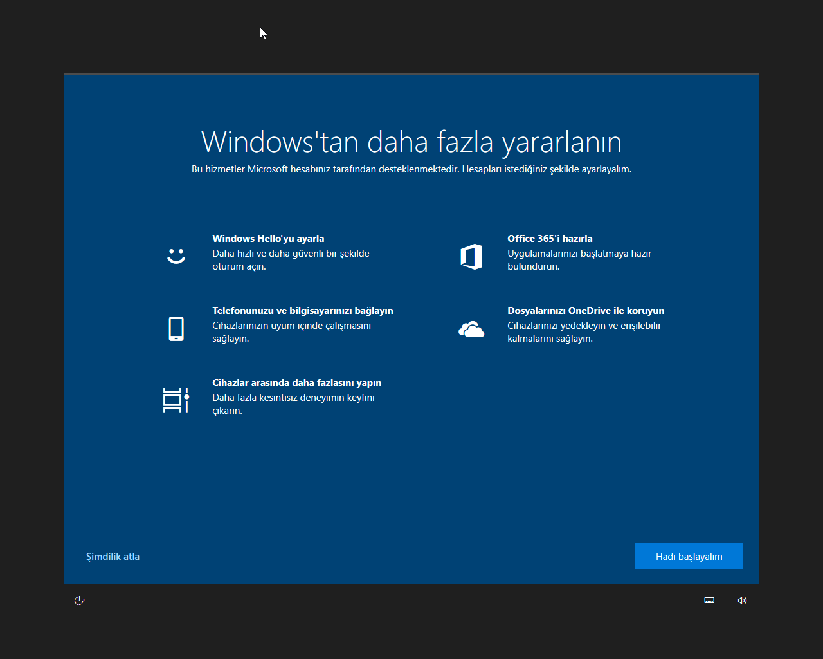Click description 'Cihazlarınızın uyum içinde çalışmasını sağlayın'
Screen dimensions: 823x659
tap(292, 332)
